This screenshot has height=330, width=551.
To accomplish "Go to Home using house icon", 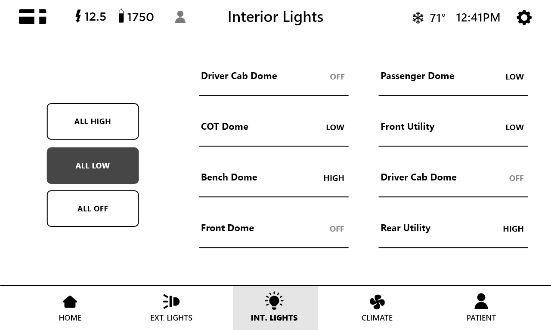I will coord(70,308).
